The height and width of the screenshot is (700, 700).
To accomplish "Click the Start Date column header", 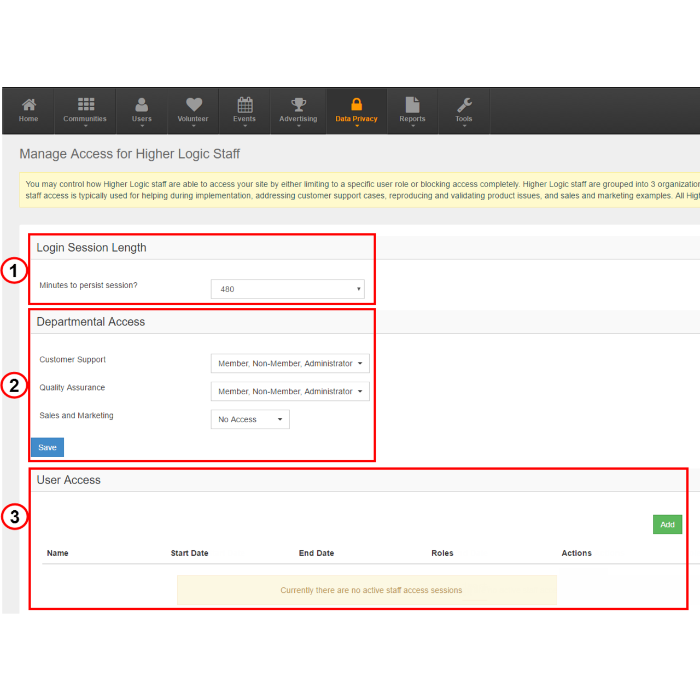I will pos(189,553).
